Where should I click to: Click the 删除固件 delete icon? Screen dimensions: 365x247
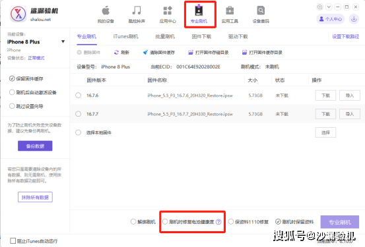(79, 53)
